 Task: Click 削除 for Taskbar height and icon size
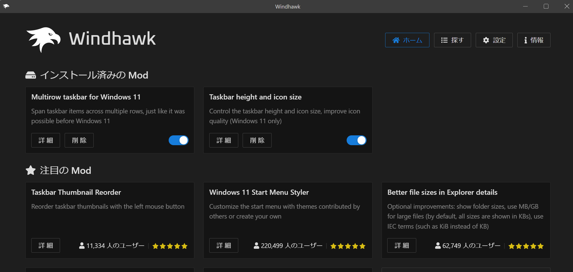point(257,140)
